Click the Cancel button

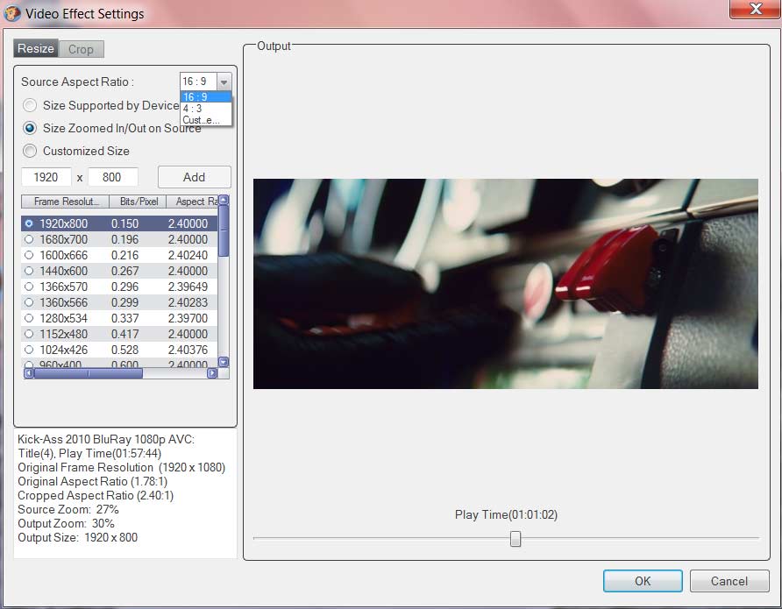[x=729, y=581]
